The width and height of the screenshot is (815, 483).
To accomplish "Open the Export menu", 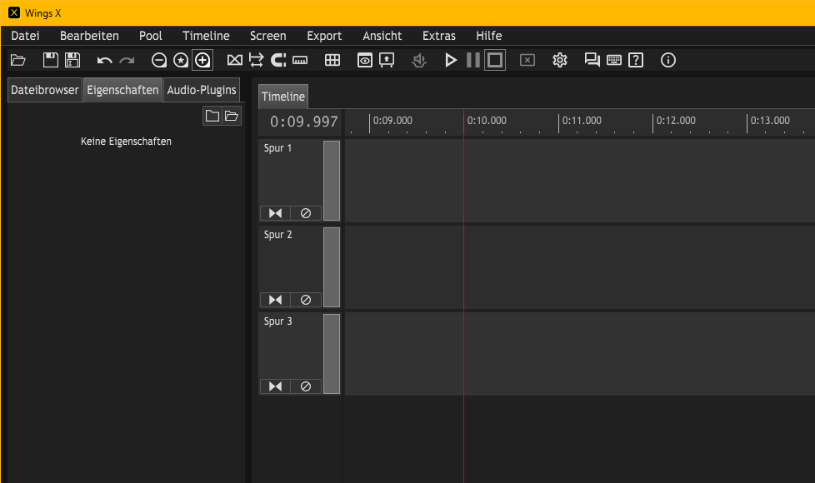I will (324, 36).
